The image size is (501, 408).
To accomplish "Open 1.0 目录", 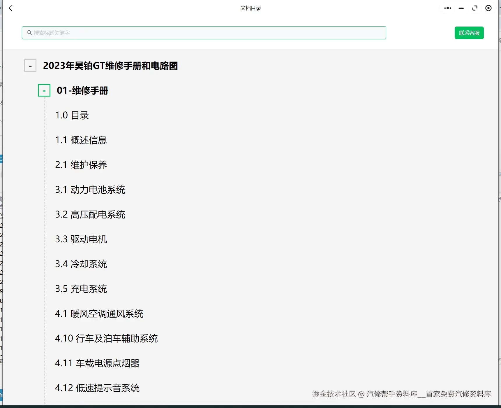I will [72, 115].
